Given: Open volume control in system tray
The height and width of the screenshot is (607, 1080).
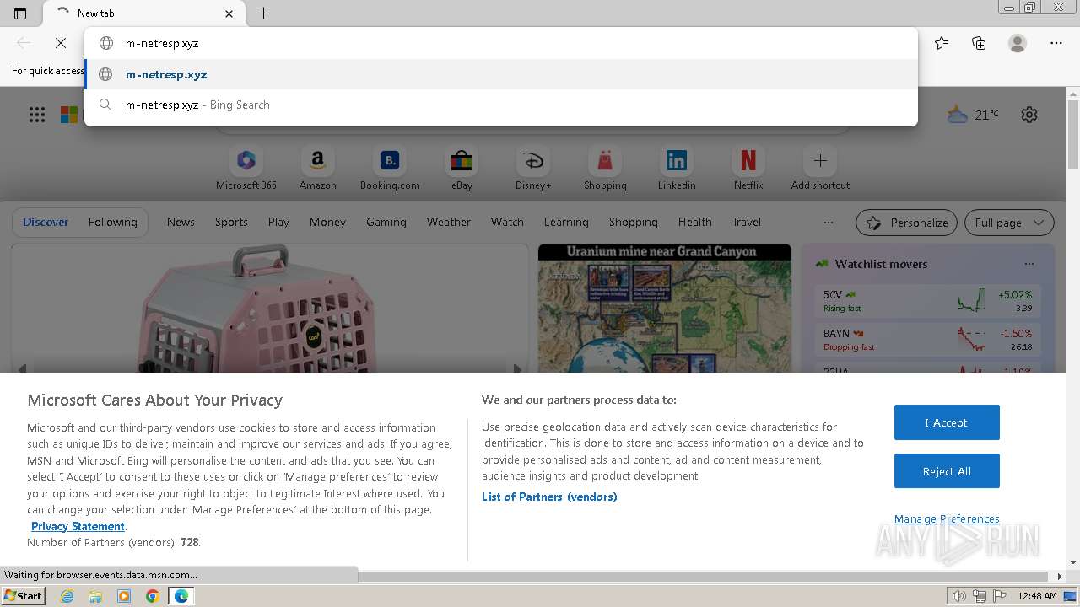Looking at the screenshot, I should click(959, 596).
